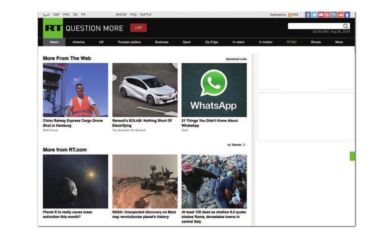
Task: Open the ИНОТВ link
Action: click(121, 15)
